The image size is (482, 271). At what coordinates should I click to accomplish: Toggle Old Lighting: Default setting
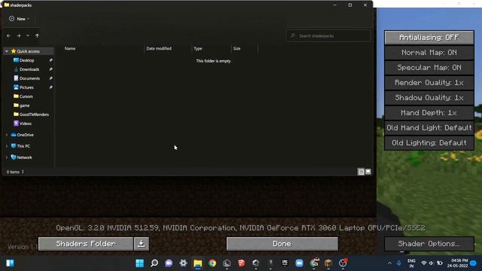[x=429, y=143]
